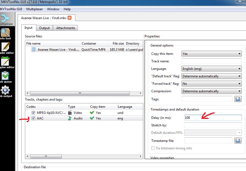Open the Multiplexer menu
The image size is (246, 171).
(x=35, y=9)
